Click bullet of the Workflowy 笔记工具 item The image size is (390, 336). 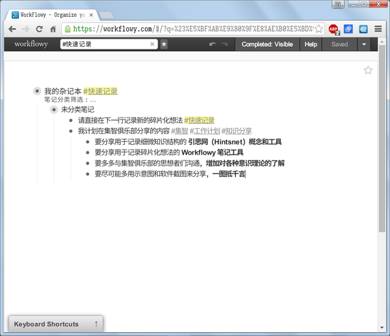point(88,153)
